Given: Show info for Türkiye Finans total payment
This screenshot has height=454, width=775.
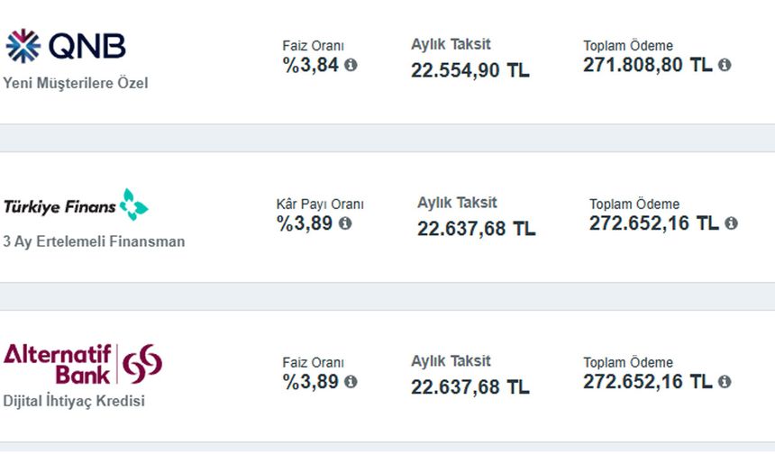Looking at the screenshot, I should pos(731,223).
